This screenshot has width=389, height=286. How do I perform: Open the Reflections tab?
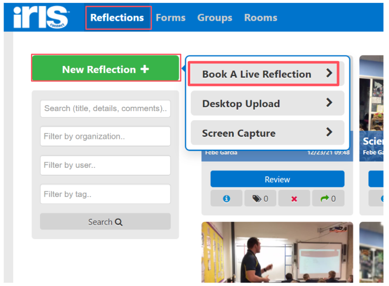tap(117, 18)
